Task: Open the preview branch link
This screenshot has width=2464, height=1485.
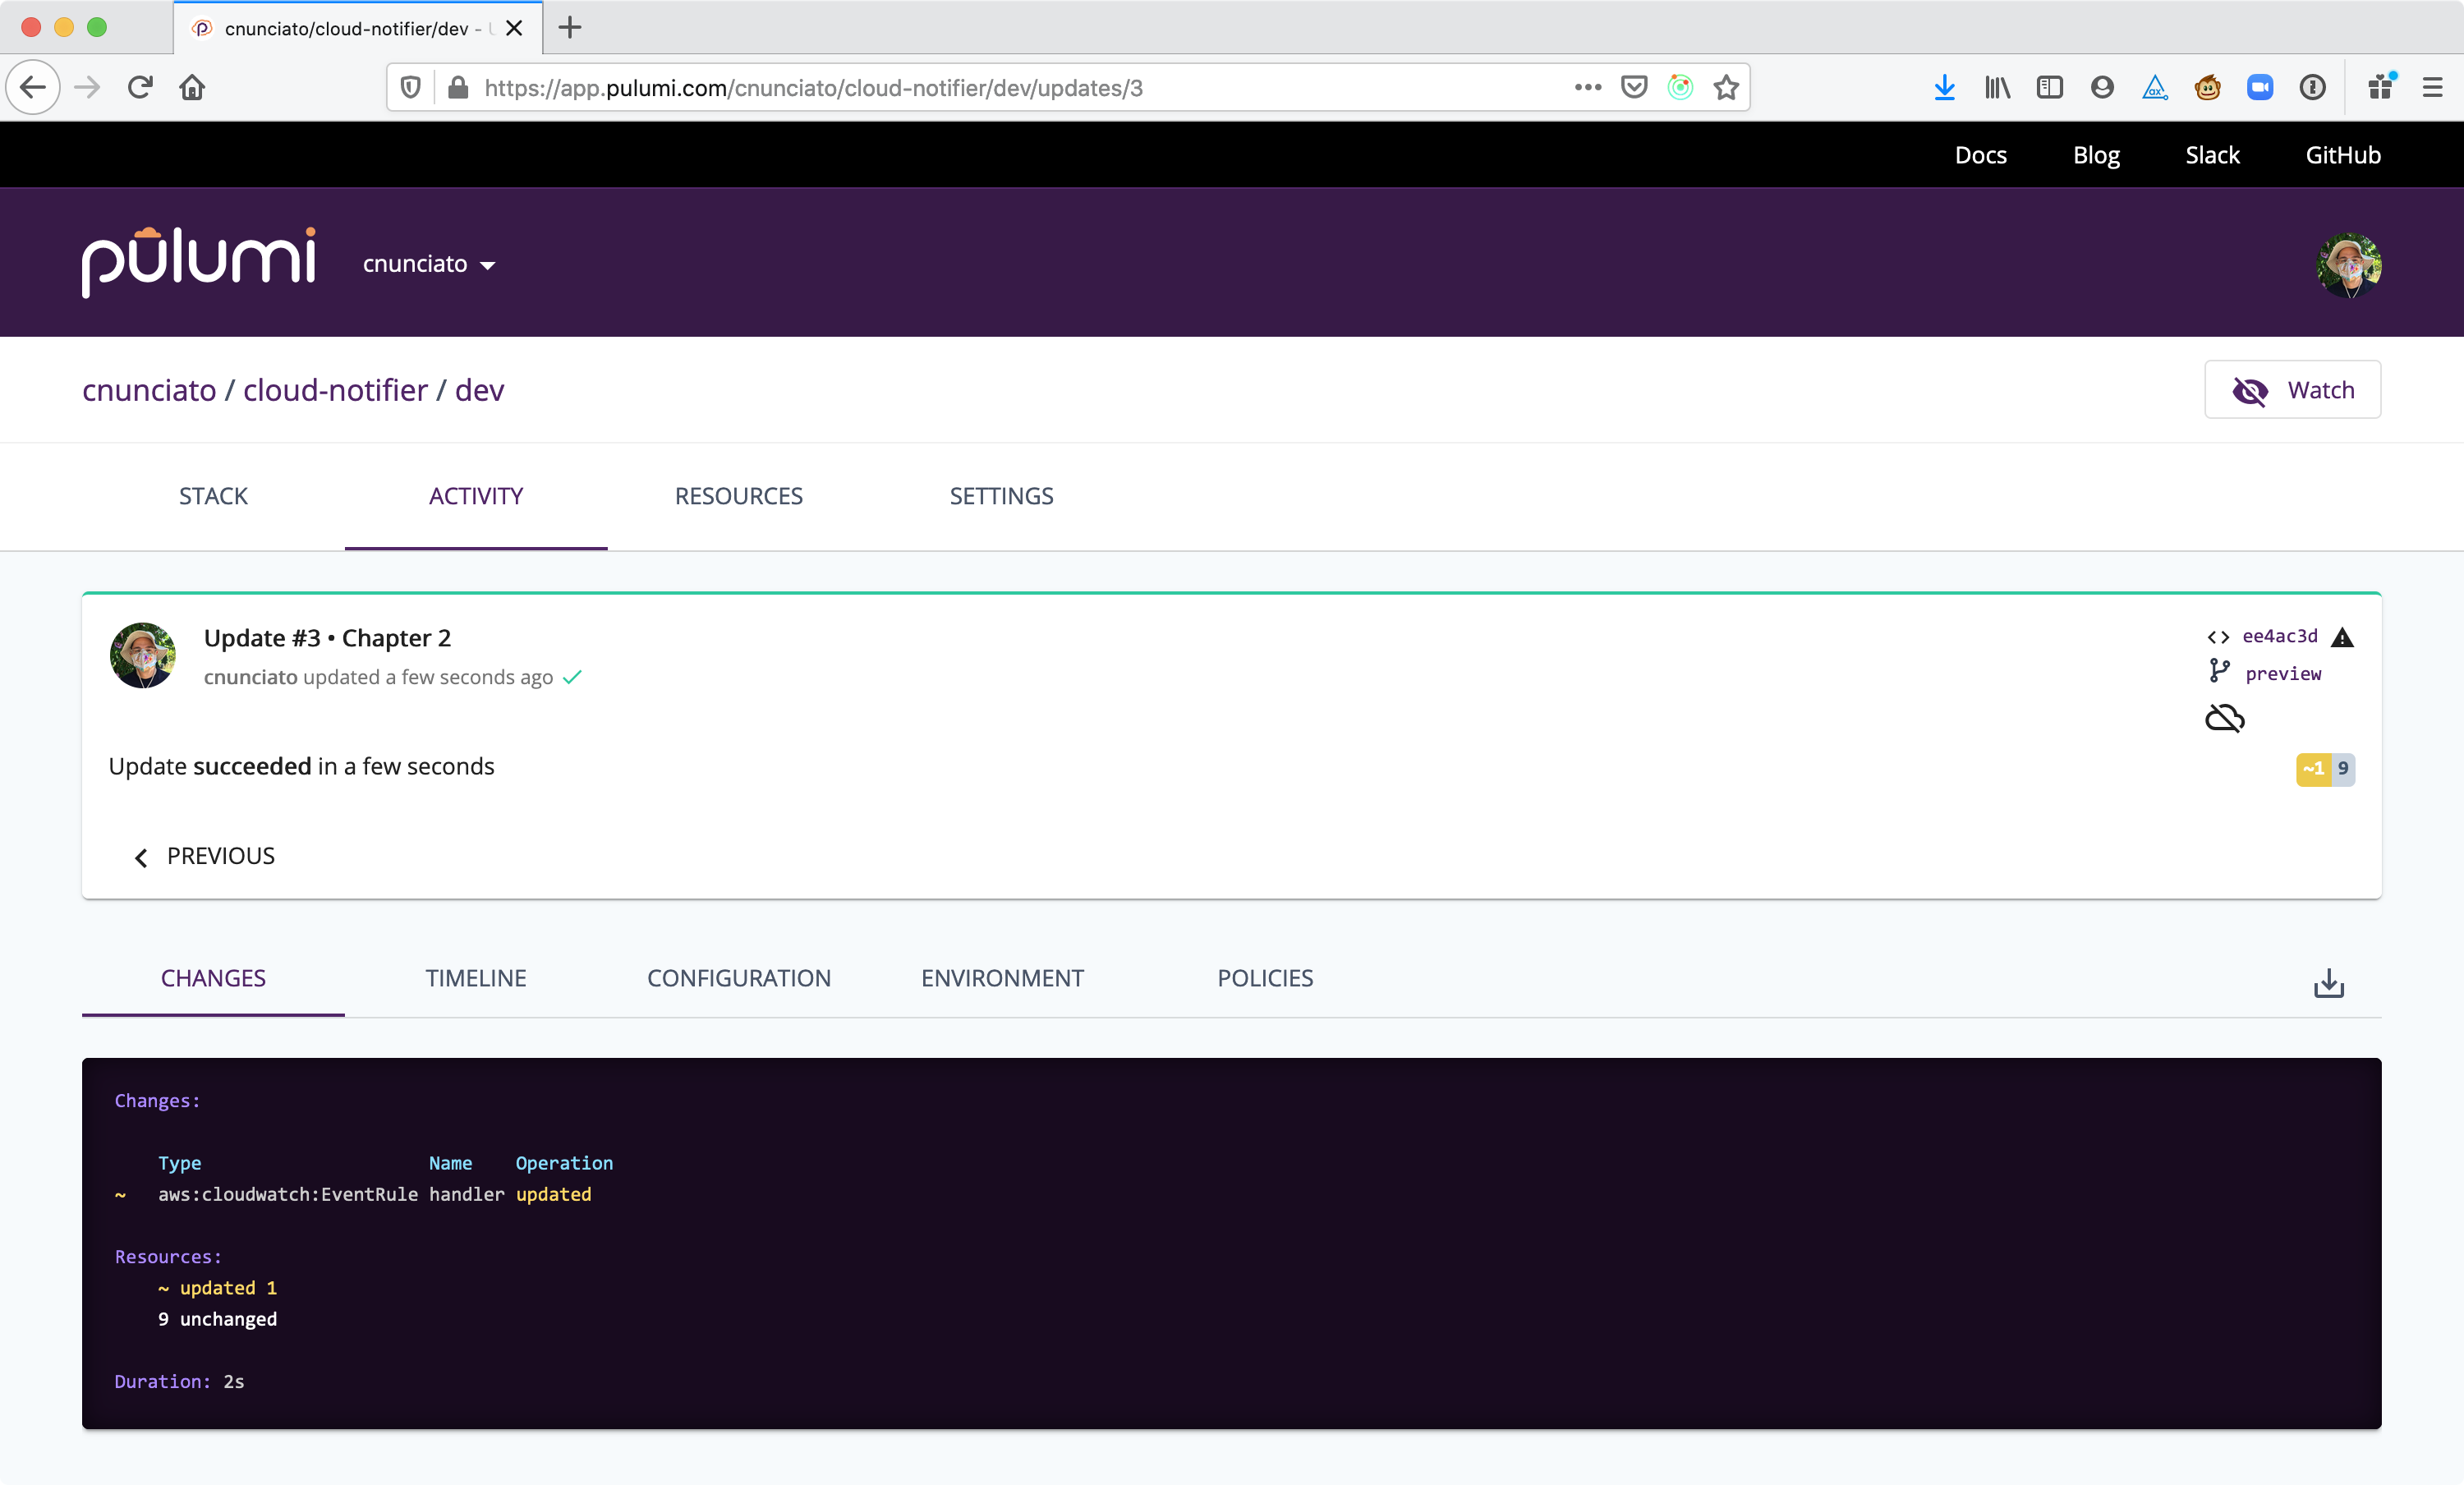Action: pos(2283,674)
